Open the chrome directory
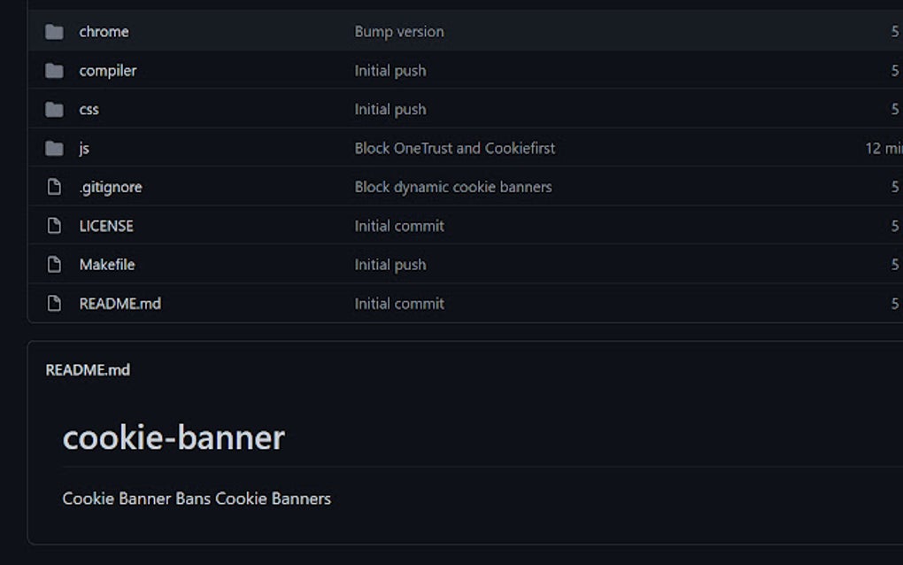 point(104,31)
